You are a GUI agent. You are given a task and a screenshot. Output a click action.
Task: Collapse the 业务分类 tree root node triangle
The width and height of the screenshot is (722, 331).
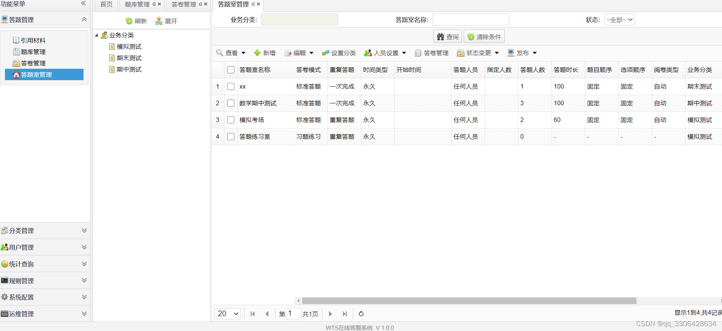click(96, 35)
